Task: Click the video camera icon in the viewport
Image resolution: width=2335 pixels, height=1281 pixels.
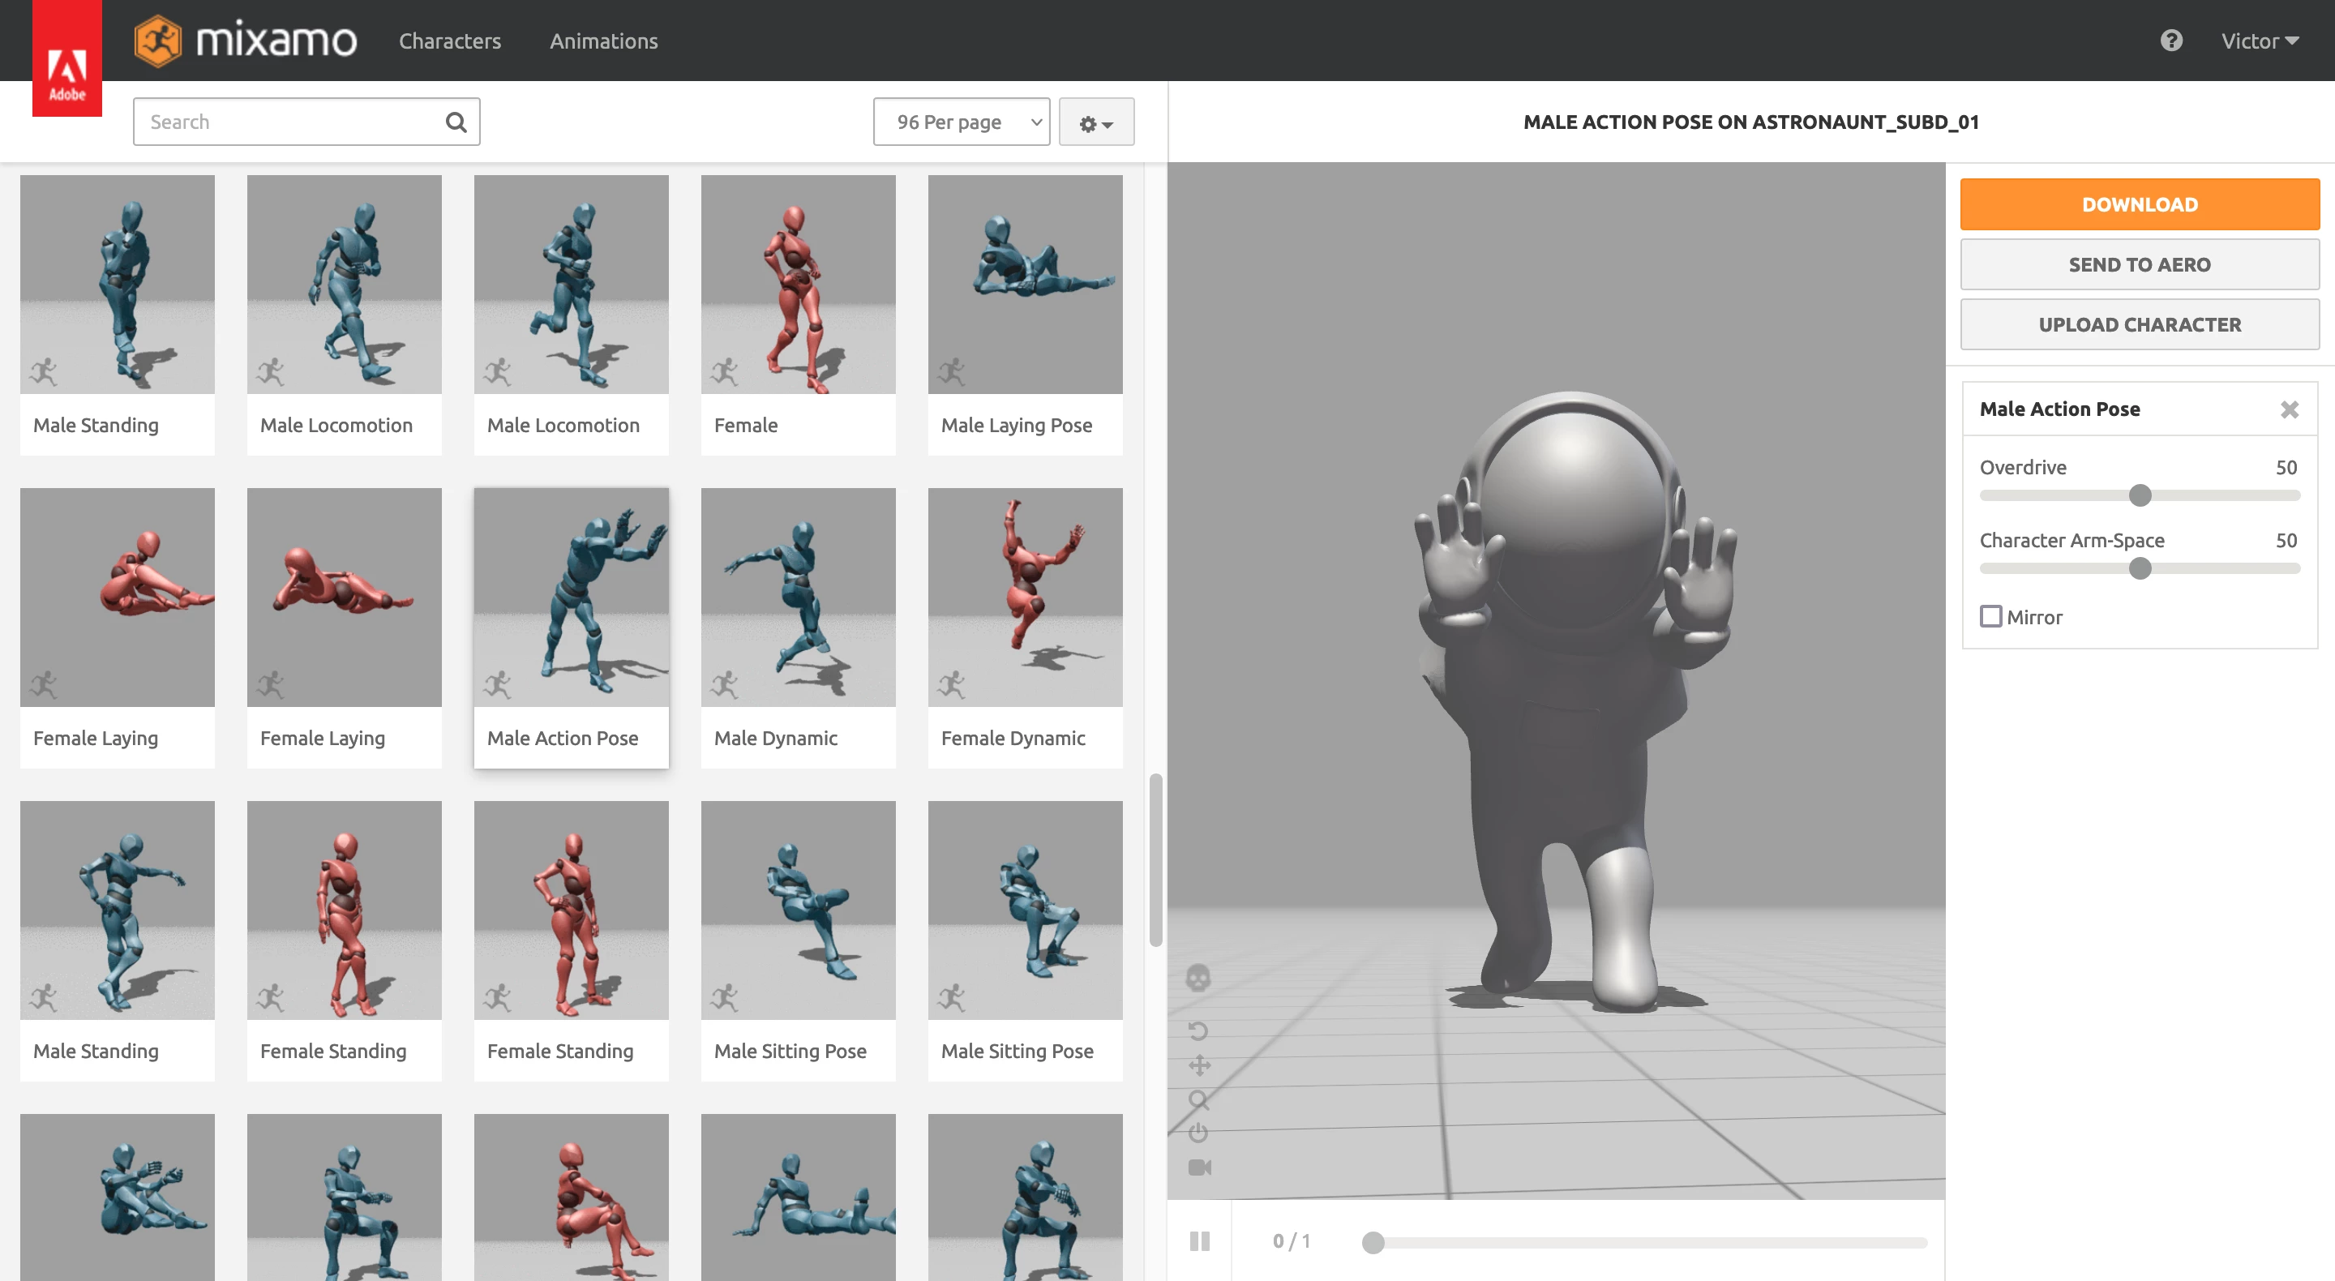Action: (x=1199, y=1167)
